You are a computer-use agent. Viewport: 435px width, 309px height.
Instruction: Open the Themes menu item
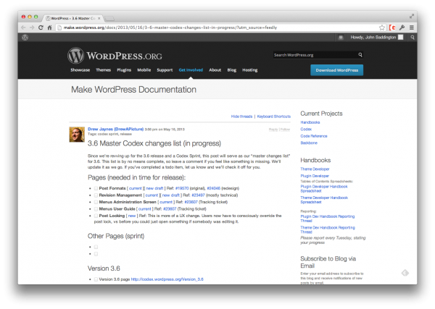[103, 70]
